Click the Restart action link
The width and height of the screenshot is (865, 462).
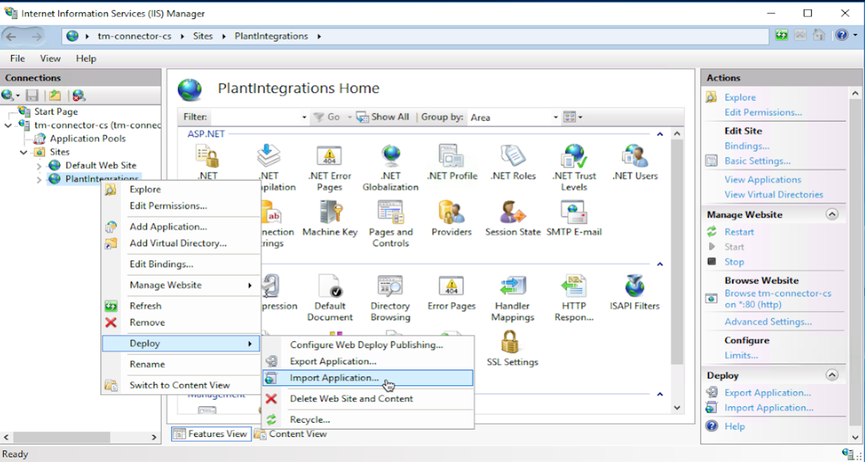[739, 232]
